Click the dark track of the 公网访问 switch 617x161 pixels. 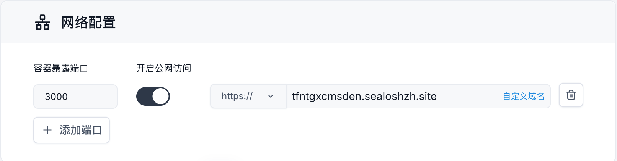coord(144,96)
